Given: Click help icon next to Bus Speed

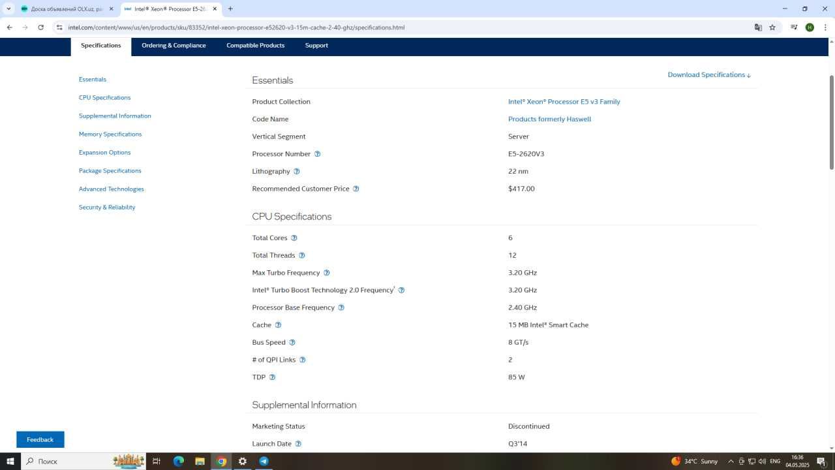Looking at the screenshot, I should click(x=292, y=343).
